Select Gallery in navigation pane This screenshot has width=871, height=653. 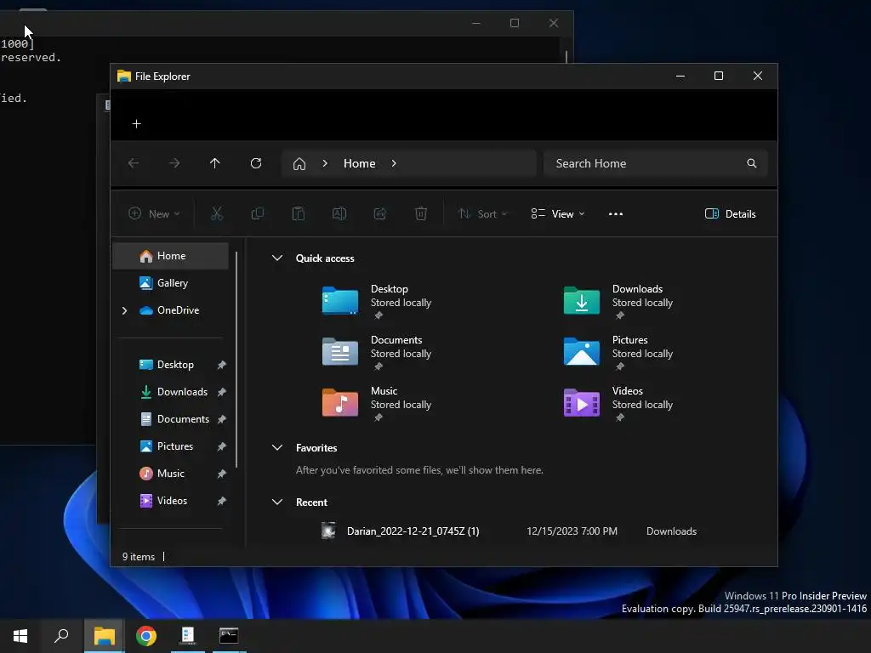pyautogui.click(x=170, y=283)
